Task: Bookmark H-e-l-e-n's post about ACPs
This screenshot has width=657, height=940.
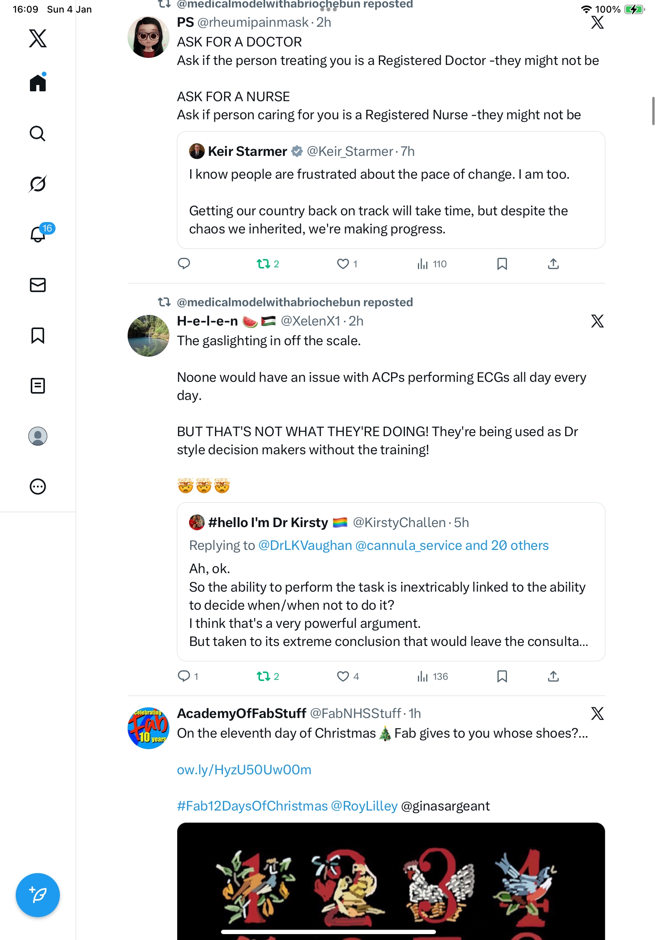Action: pos(502,676)
